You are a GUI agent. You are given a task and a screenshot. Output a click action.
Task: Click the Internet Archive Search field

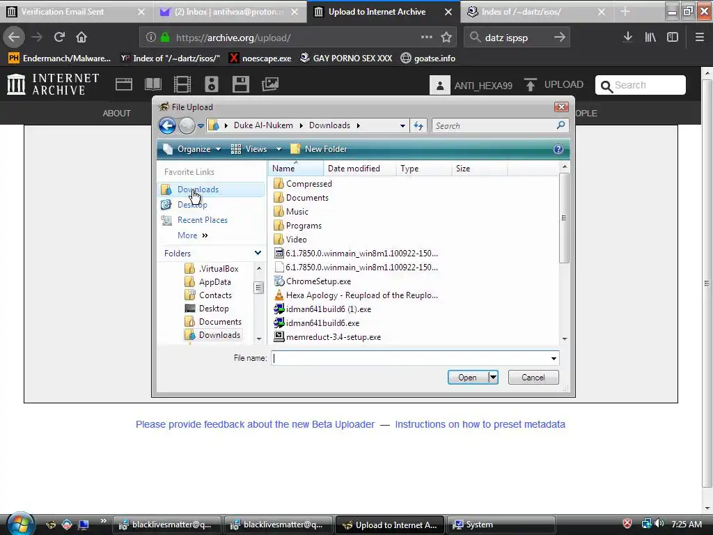click(641, 85)
